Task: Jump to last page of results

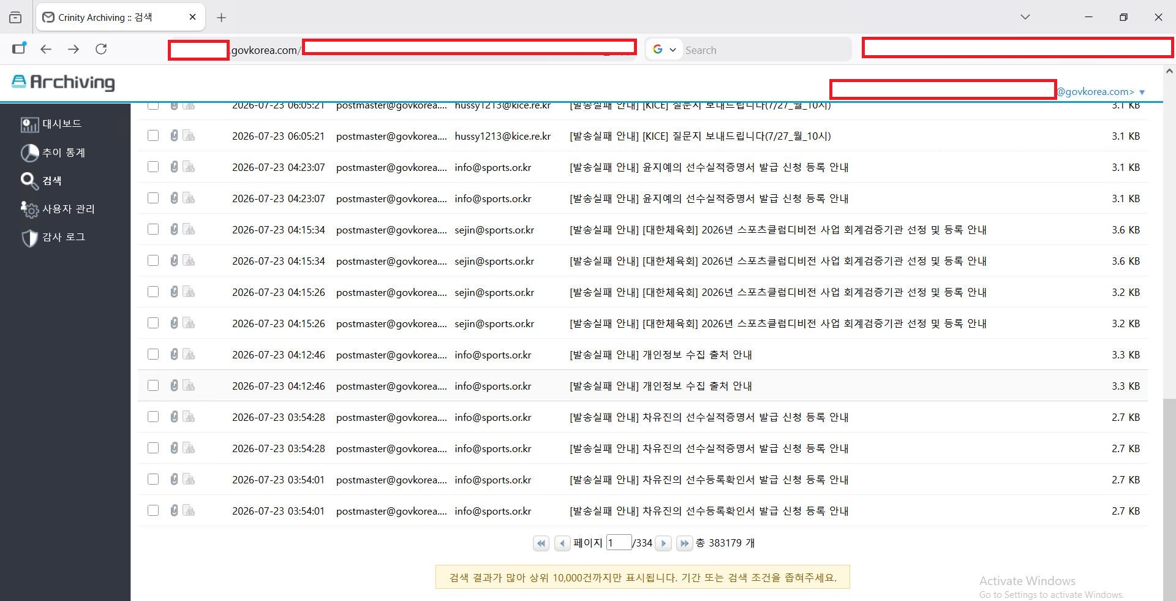Action: [684, 543]
